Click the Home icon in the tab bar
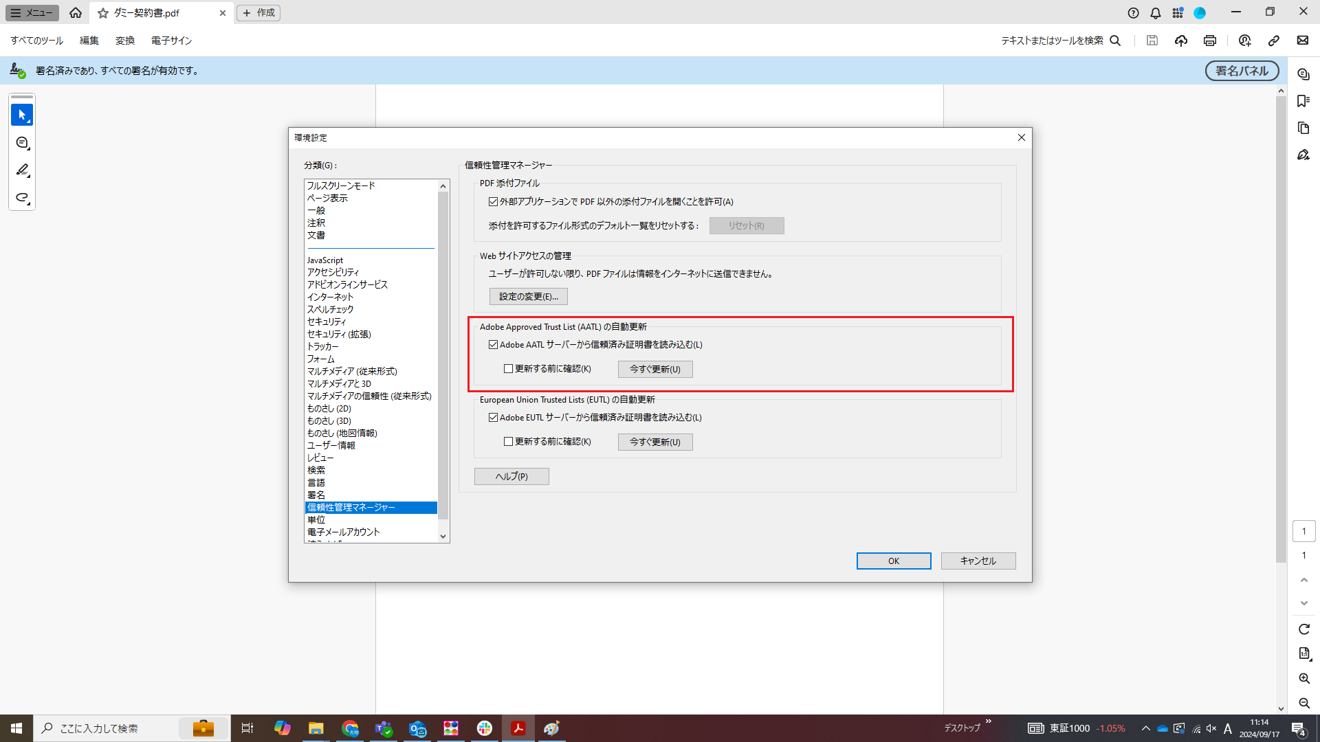This screenshot has width=1320, height=742. coord(76,13)
